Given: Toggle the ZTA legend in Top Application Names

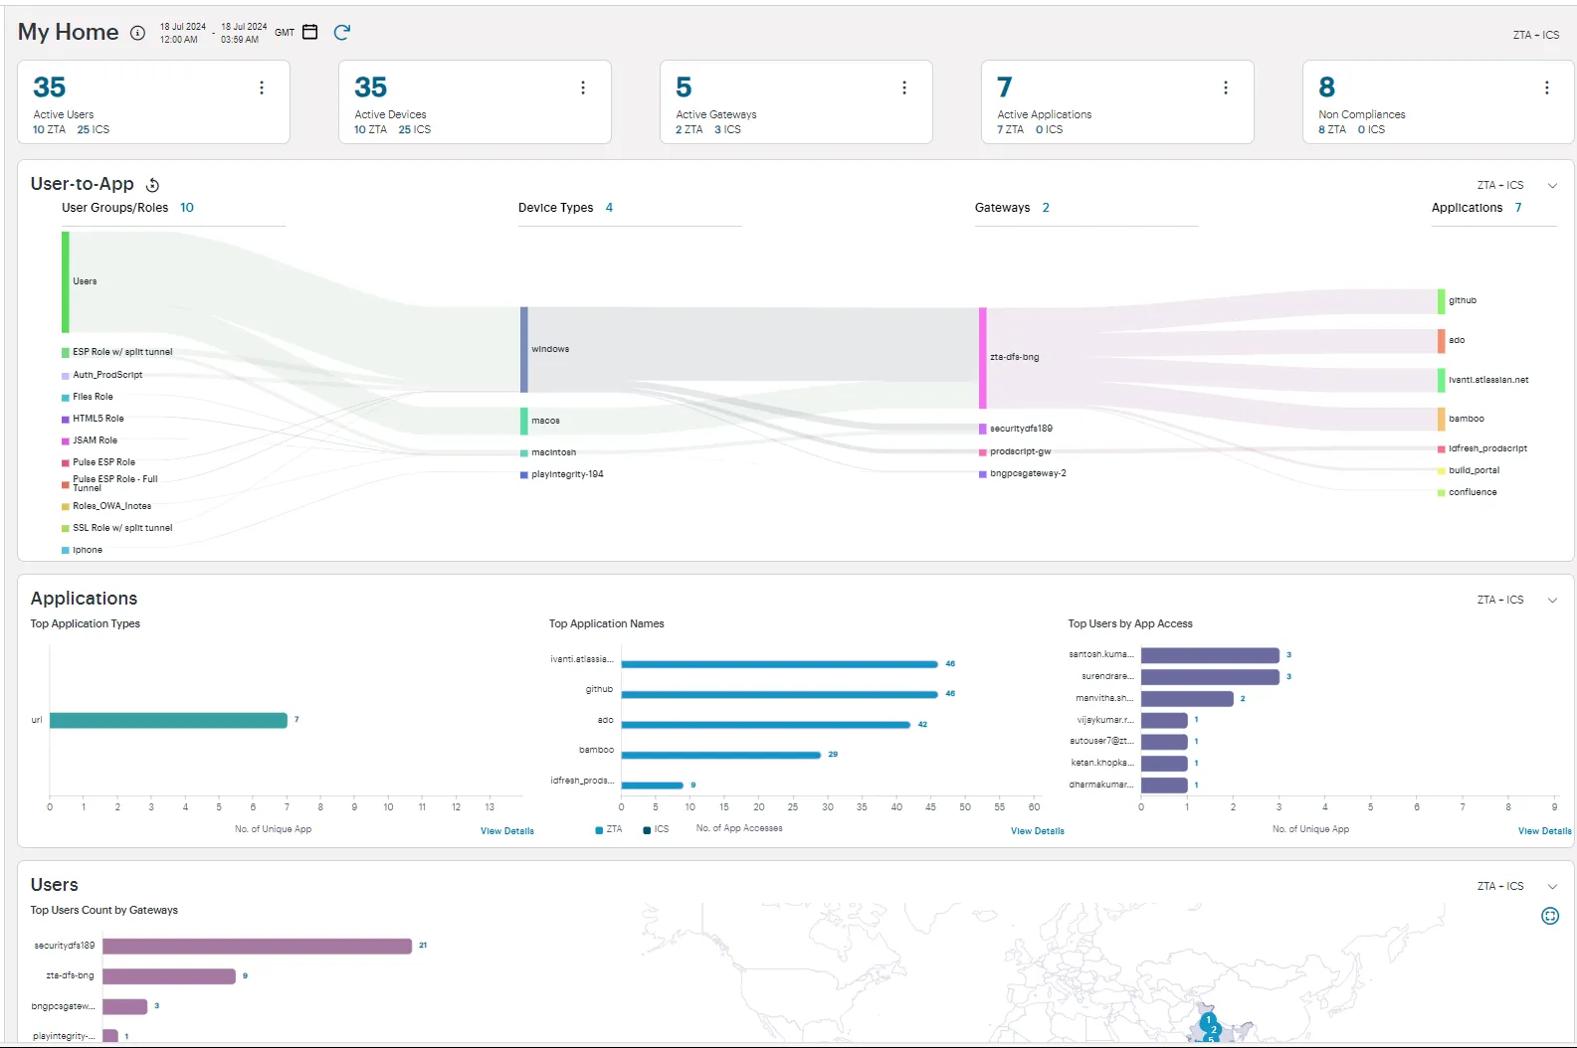Looking at the screenshot, I should [x=609, y=829].
